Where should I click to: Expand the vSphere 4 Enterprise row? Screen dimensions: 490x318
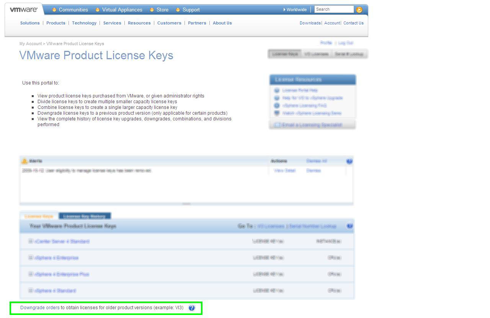[x=31, y=258]
